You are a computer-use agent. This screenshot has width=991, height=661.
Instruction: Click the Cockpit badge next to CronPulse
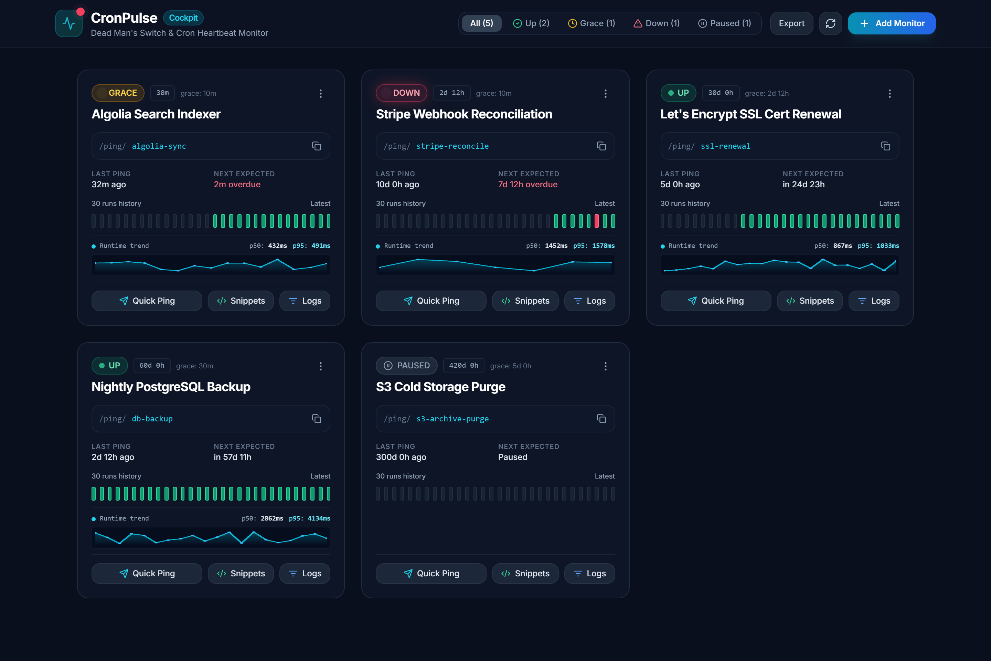183,18
